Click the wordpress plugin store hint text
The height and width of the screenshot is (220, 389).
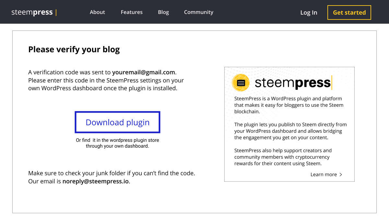click(117, 143)
